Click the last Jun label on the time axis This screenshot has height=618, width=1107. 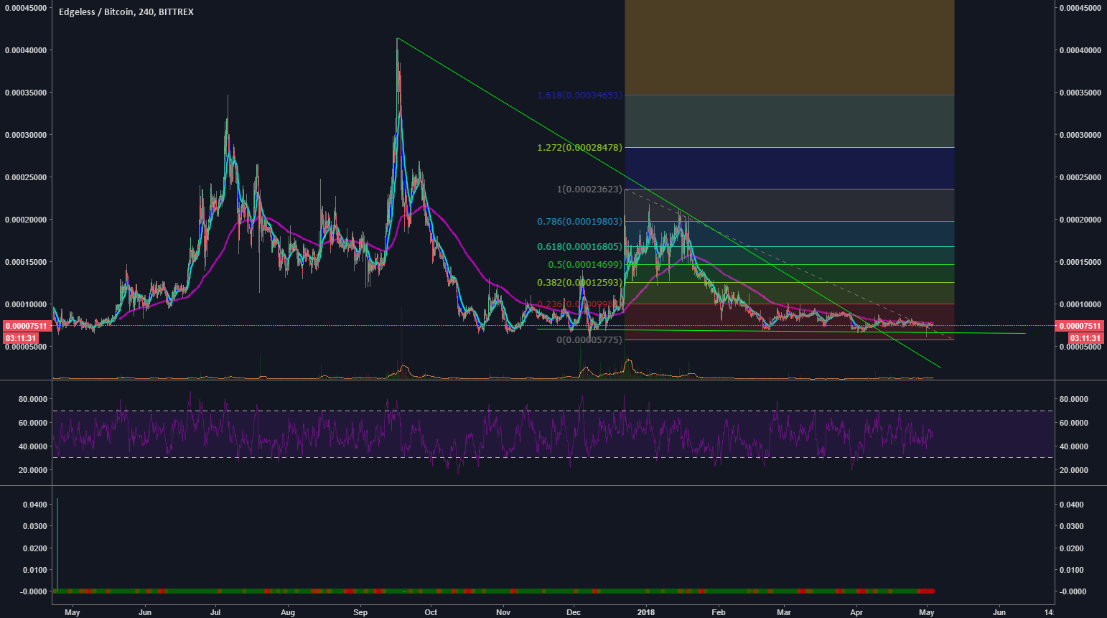point(999,612)
